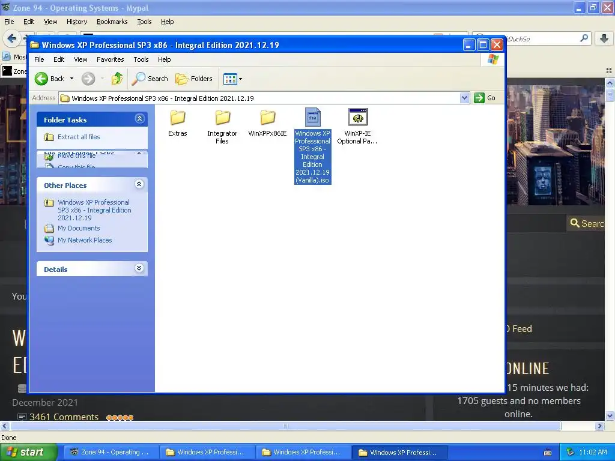This screenshot has width=615, height=461.
Task: Click the taskbar clock 11:02 AM
Action: (593, 452)
